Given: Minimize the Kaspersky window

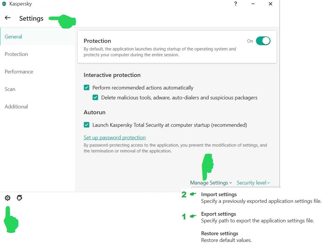Looking at the screenshot, I should pos(253,4).
